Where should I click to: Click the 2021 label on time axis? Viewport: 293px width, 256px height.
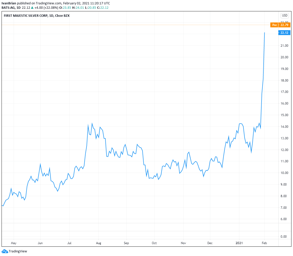(x=239, y=243)
